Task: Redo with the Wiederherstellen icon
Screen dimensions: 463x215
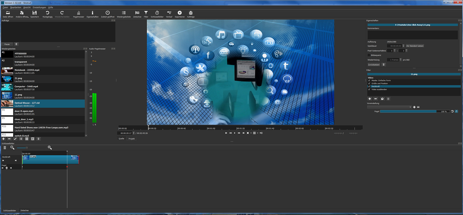Action: coord(62,14)
